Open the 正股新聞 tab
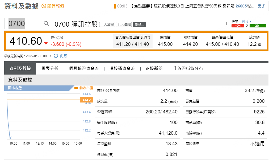This screenshot has width=269, height=160. pos(154,68)
